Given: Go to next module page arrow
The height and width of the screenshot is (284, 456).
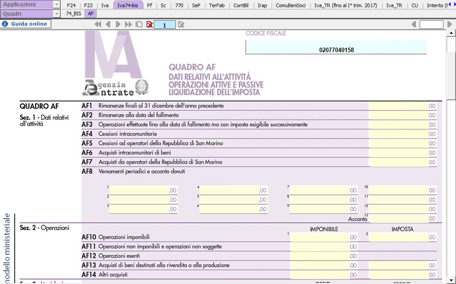Looking at the screenshot, I should click(x=118, y=25).
